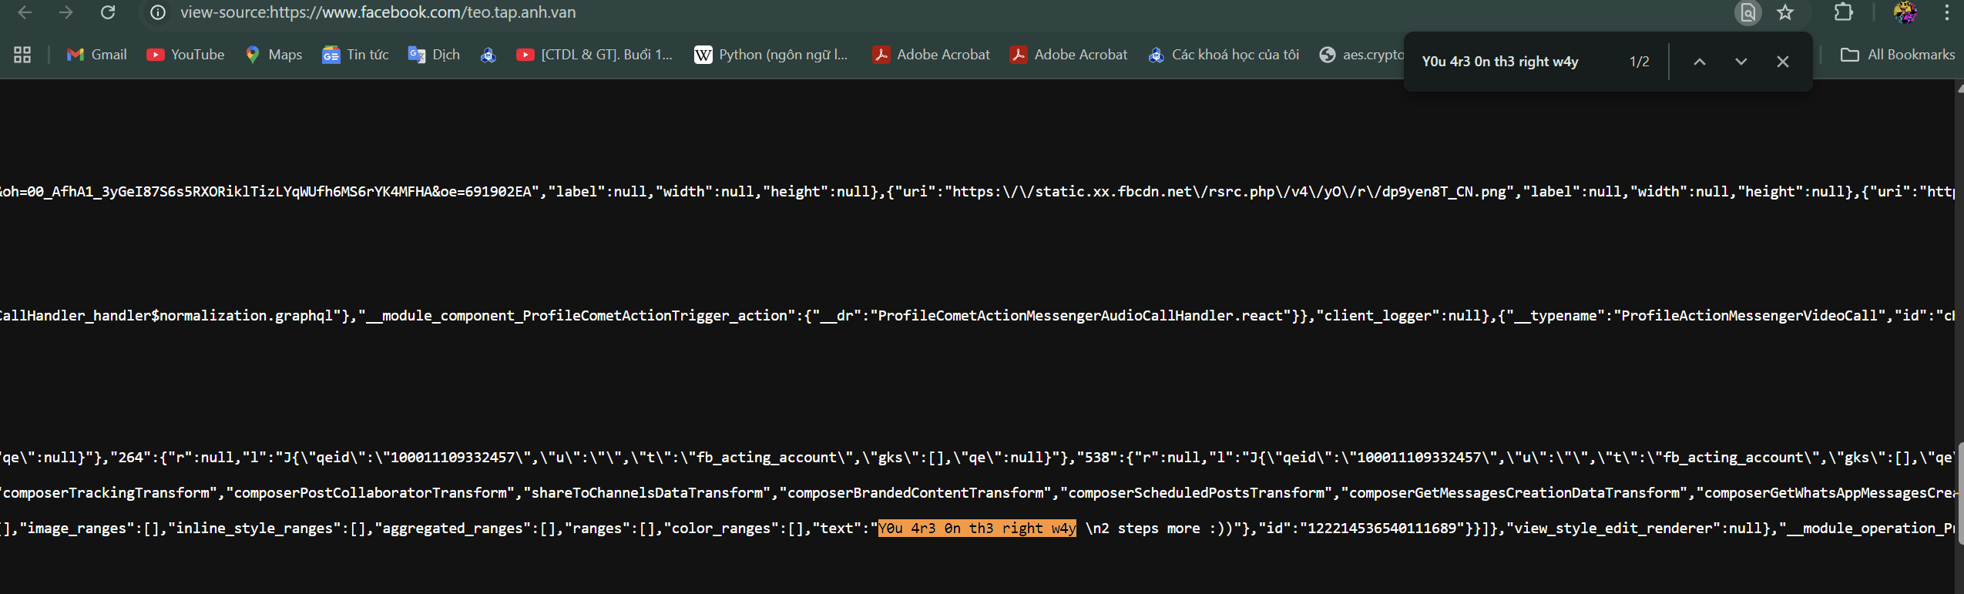Go to previous find result
The image size is (1964, 594).
1699,62
